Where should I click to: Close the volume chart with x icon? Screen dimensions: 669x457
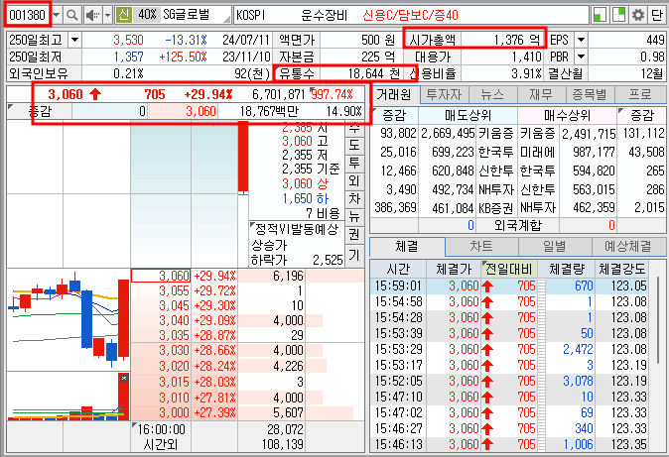click(124, 378)
